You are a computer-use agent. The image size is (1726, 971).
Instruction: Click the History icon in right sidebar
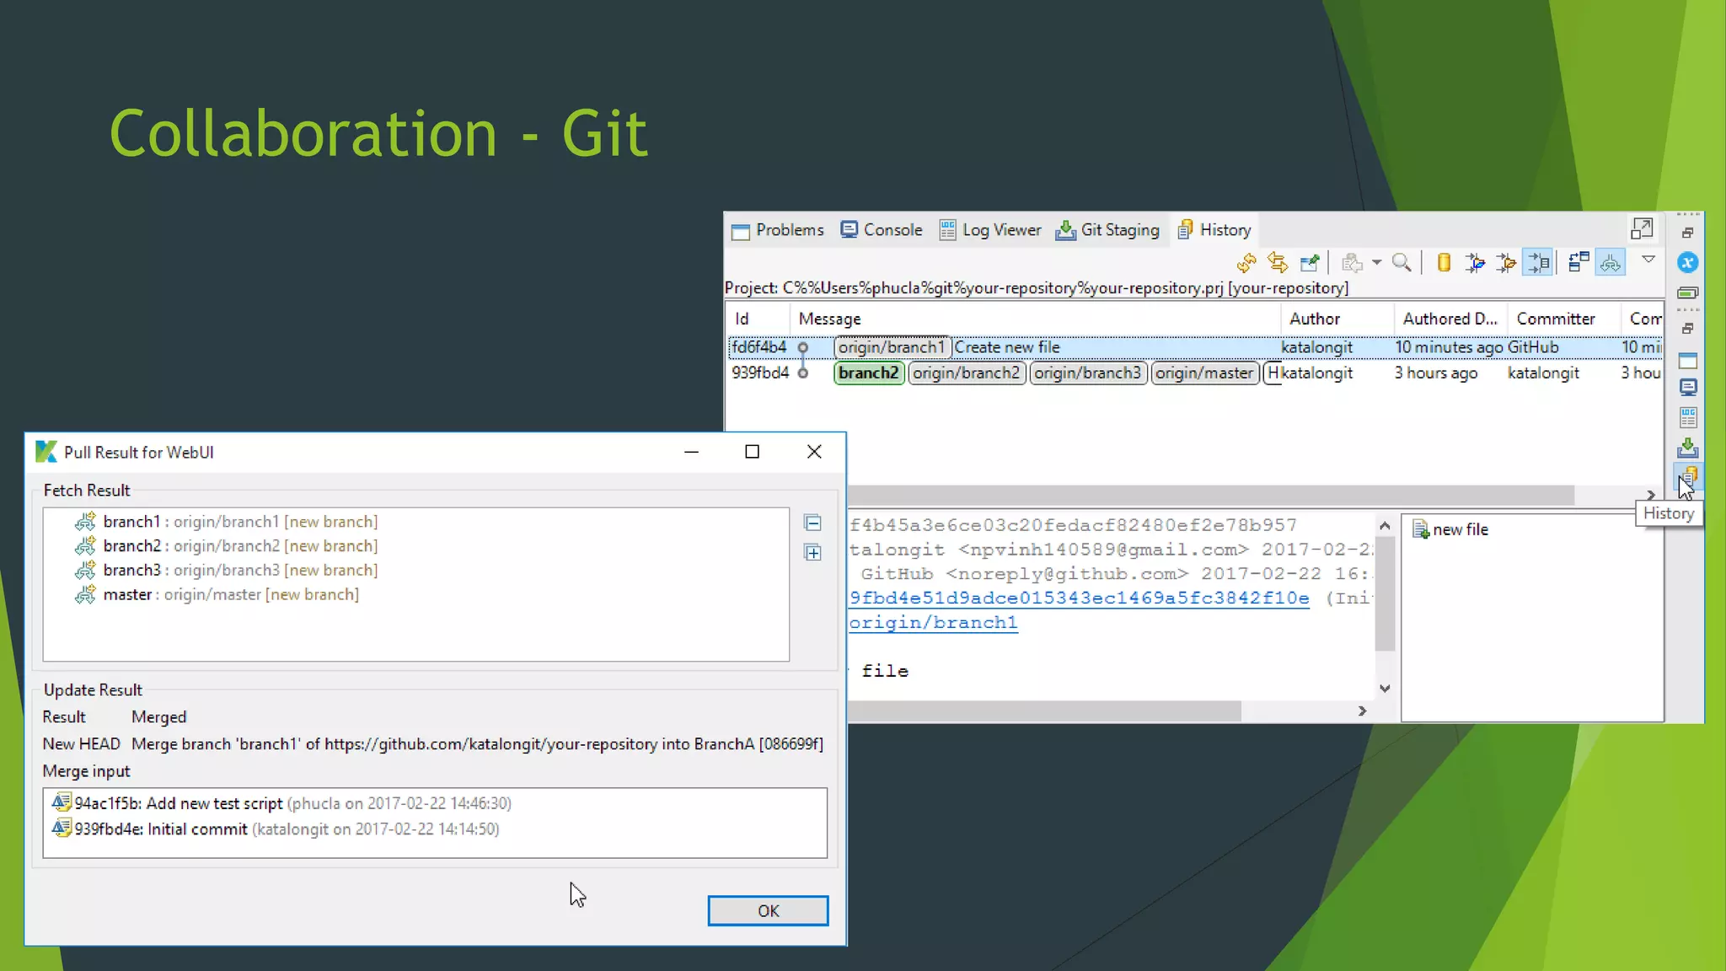[1689, 476]
